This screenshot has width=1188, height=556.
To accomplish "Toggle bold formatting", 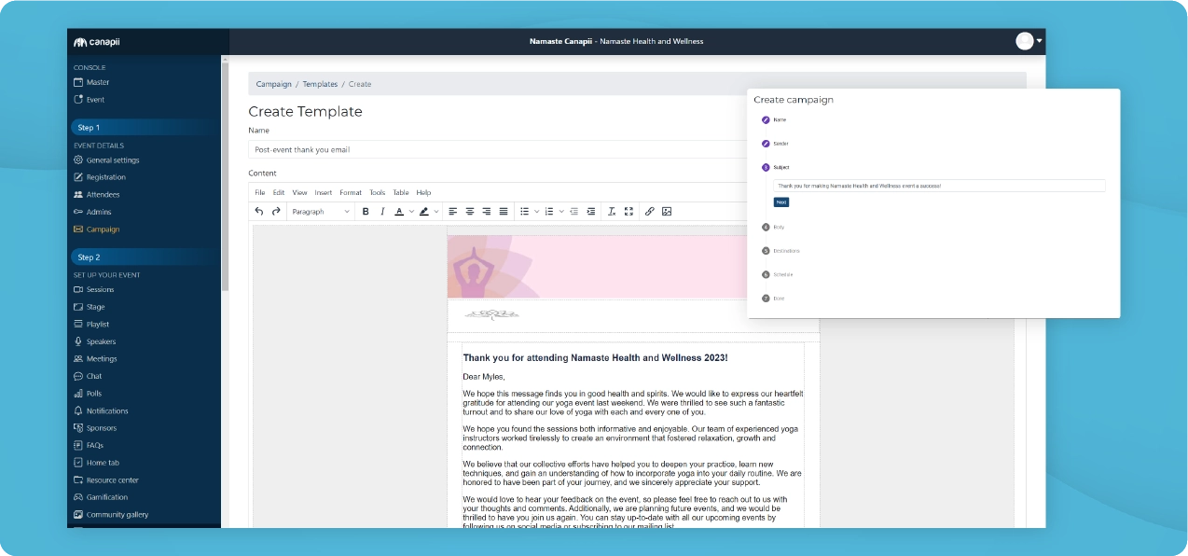I will 366,212.
